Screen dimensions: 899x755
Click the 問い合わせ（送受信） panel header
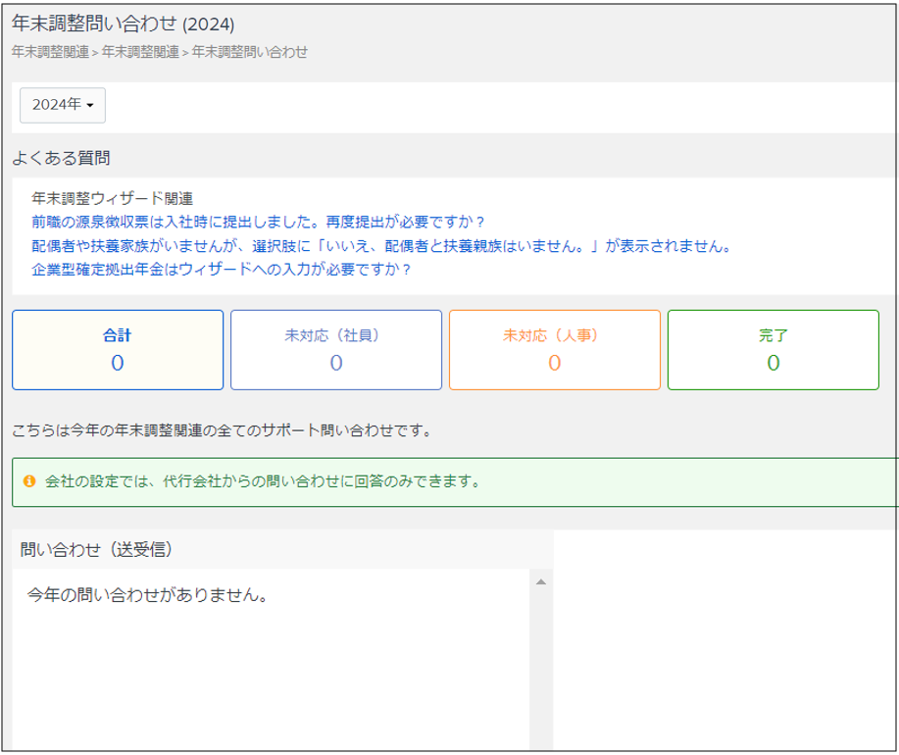click(x=97, y=550)
